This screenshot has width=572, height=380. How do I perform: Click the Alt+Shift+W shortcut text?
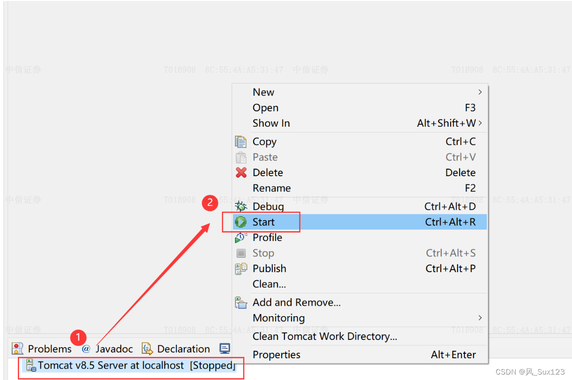[447, 123]
